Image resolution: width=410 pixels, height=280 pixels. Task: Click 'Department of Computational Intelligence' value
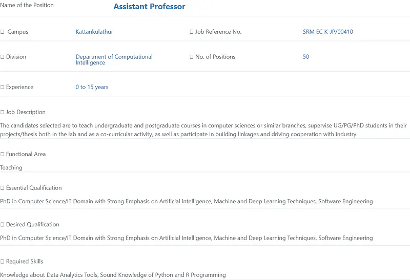114,59
